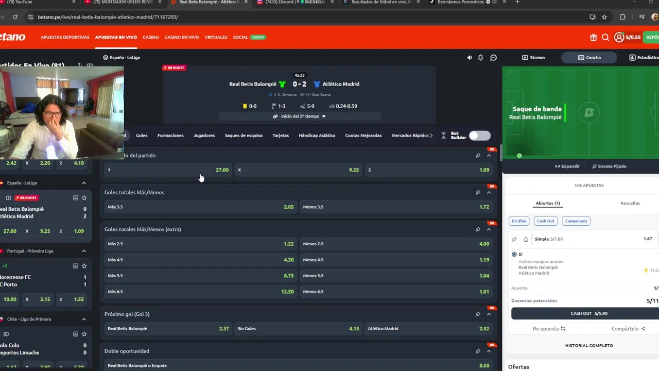
Task: Click the browser address bar URL
Action: [109, 17]
